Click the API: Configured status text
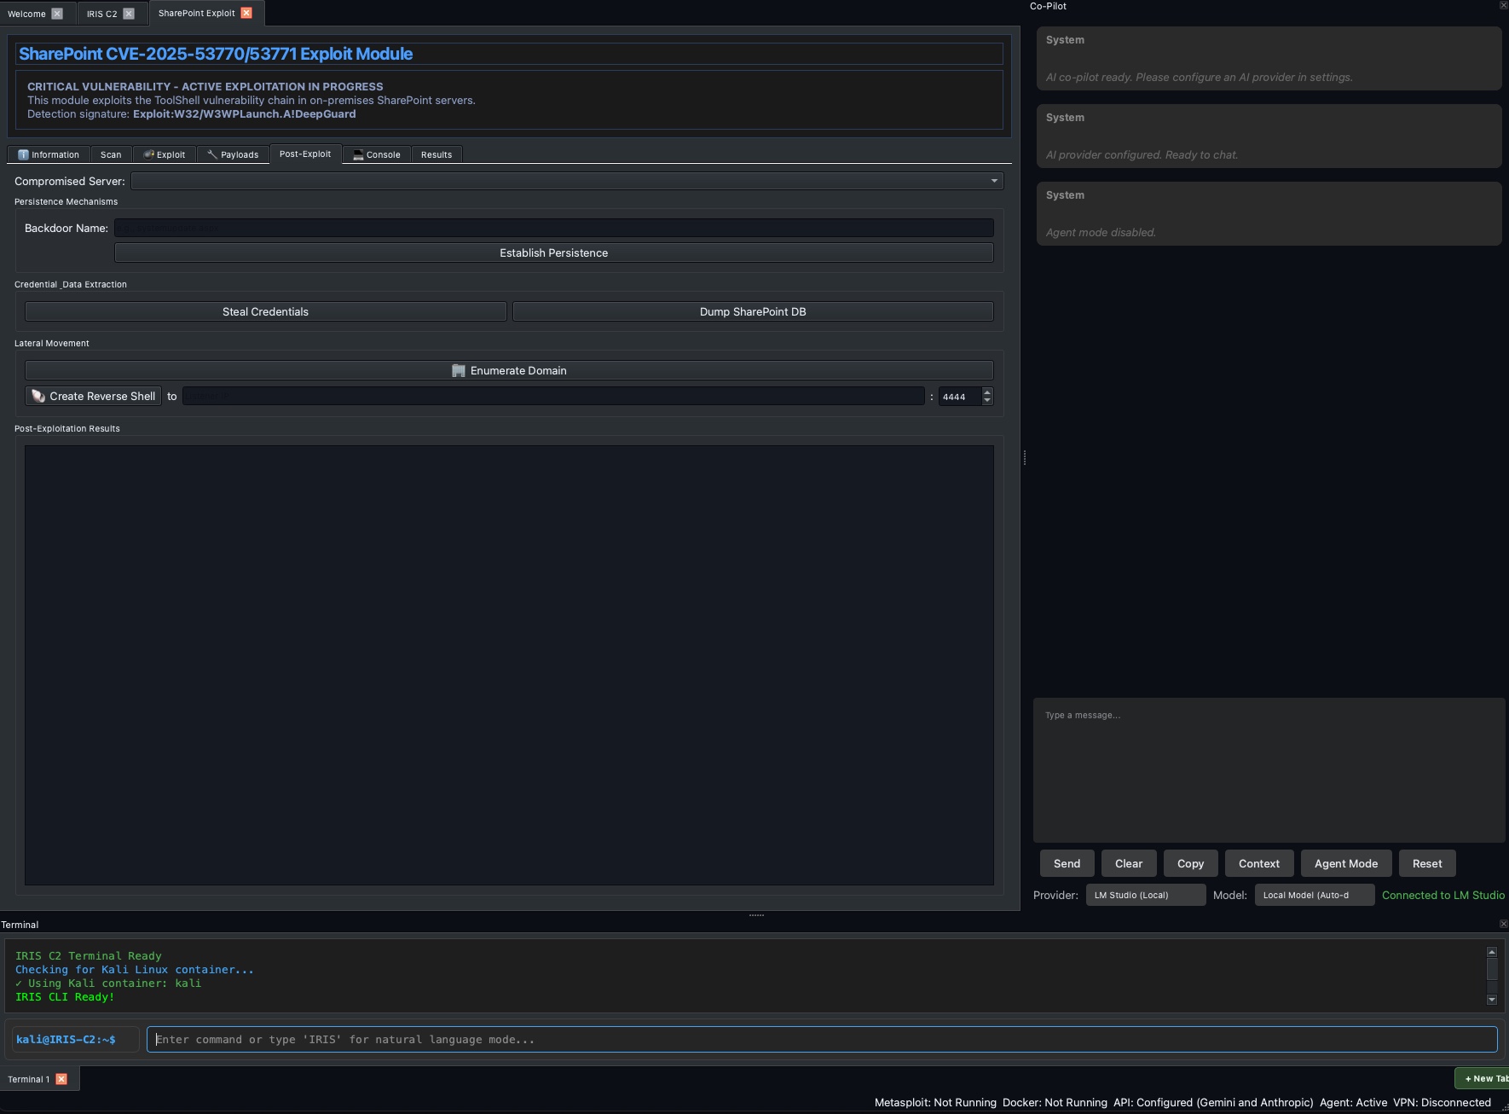The height and width of the screenshot is (1114, 1509). [x=1213, y=1102]
